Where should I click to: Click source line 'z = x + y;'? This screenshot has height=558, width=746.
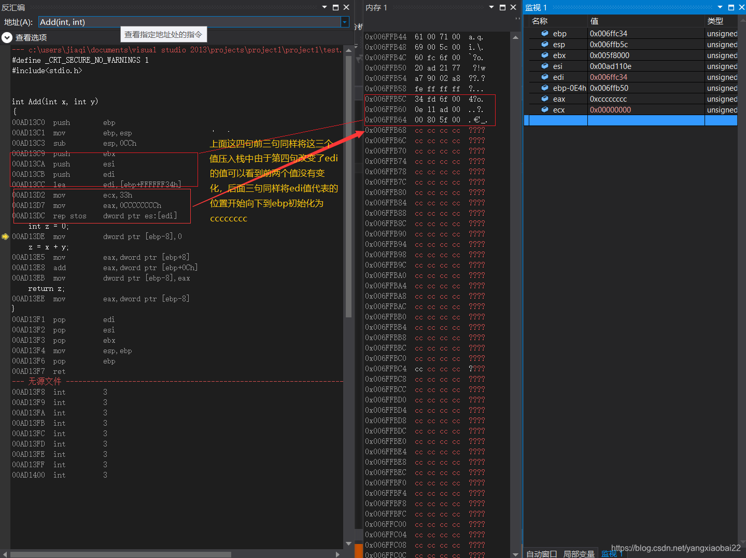tap(48, 247)
